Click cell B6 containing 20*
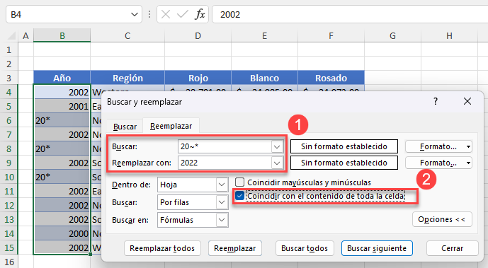 (x=62, y=120)
